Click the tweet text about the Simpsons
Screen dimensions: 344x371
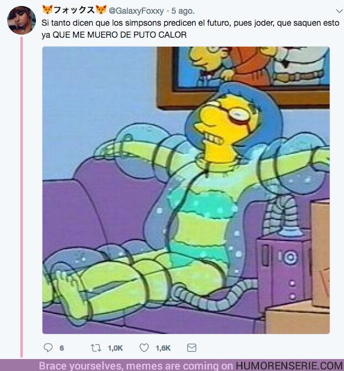point(190,29)
